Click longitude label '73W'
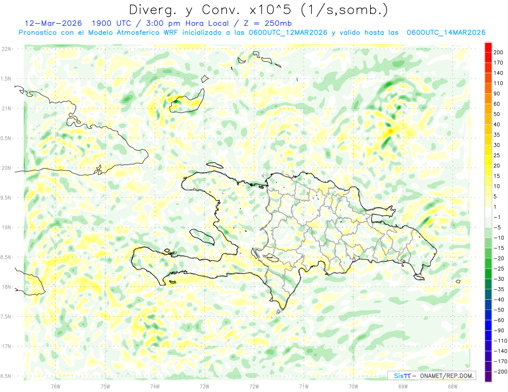Image resolution: width=508 pixels, height=392 pixels. (x=204, y=387)
